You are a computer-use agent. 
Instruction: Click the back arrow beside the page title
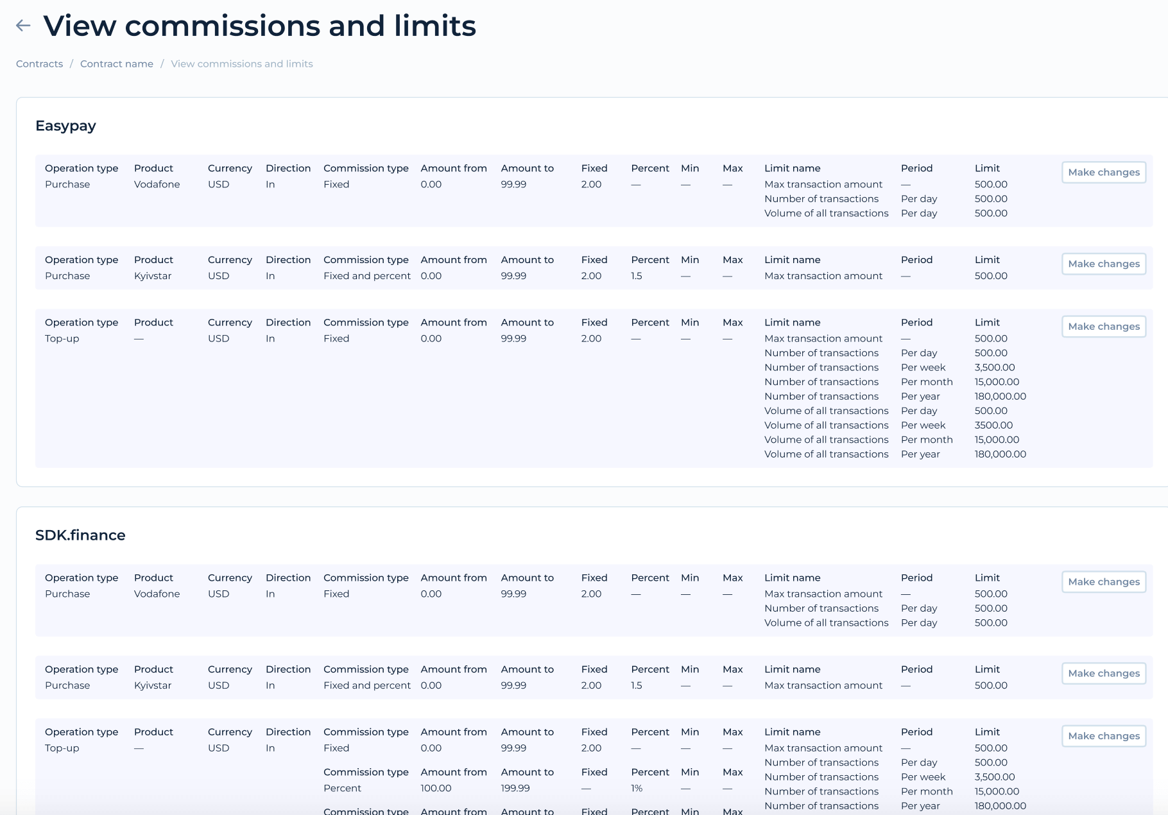coord(24,25)
